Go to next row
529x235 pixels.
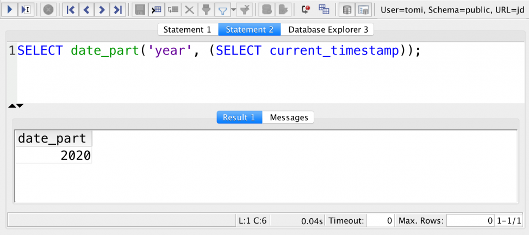pos(101,9)
